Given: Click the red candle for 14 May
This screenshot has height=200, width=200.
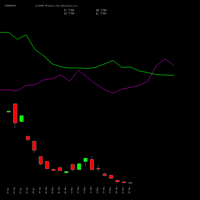Looking at the screenshot, I should (92, 164).
